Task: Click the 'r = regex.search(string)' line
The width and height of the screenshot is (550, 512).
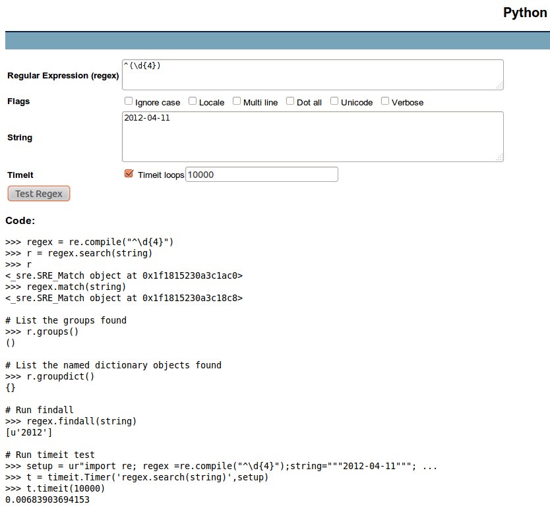Action: pos(79,254)
